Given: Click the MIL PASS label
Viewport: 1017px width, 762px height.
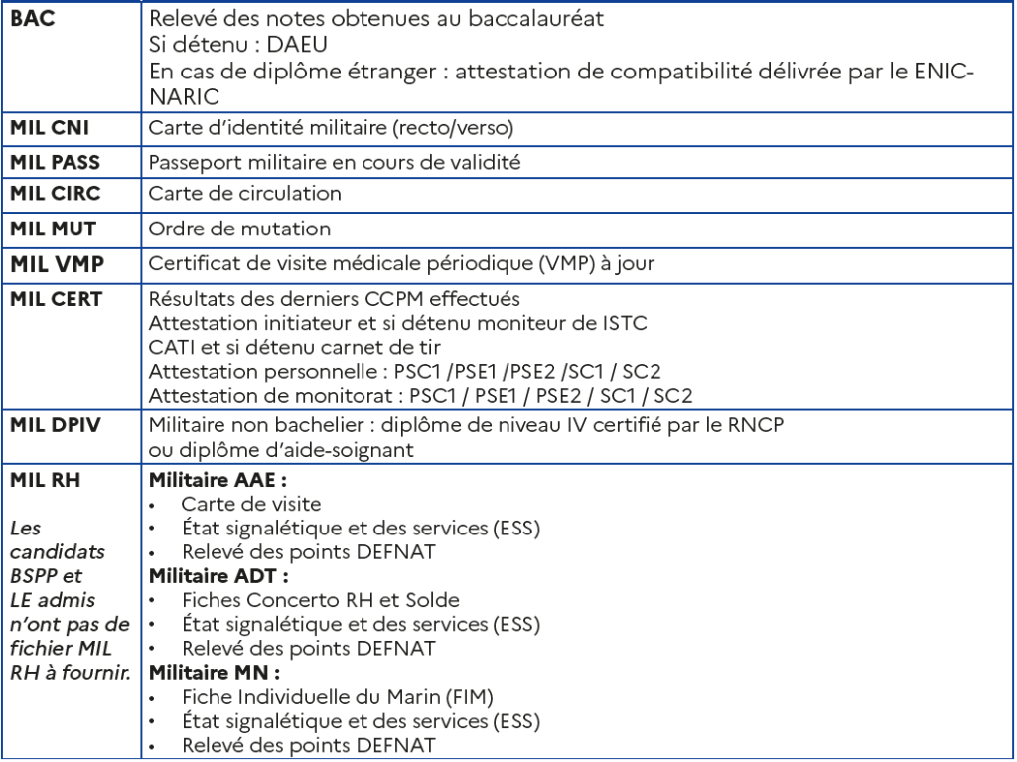Looking at the screenshot, I should (56, 162).
